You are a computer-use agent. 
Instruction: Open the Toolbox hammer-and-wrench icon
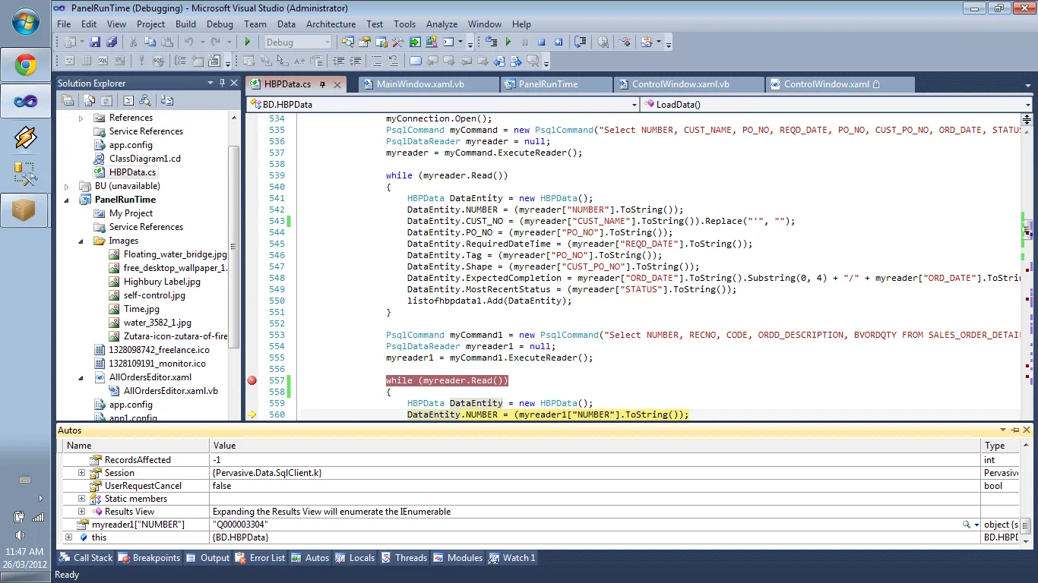coord(397,43)
